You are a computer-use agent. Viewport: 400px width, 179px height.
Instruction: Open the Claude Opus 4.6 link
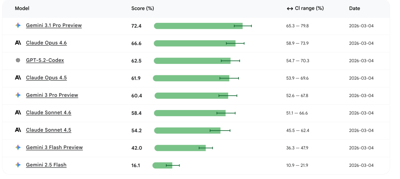point(46,43)
